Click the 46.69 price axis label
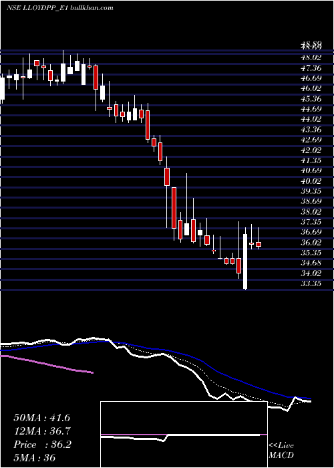The height and width of the screenshot is (468, 334). tap(311, 78)
